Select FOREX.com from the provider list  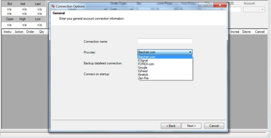(165, 64)
